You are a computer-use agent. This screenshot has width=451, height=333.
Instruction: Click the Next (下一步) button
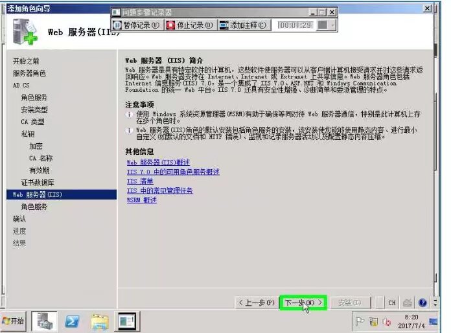pyautogui.click(x=303, y=303)
